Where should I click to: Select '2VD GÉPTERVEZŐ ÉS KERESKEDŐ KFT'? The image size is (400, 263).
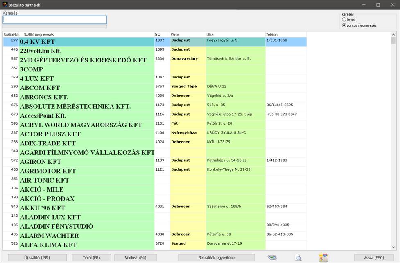pyautogui.click(x=83, y=60)
